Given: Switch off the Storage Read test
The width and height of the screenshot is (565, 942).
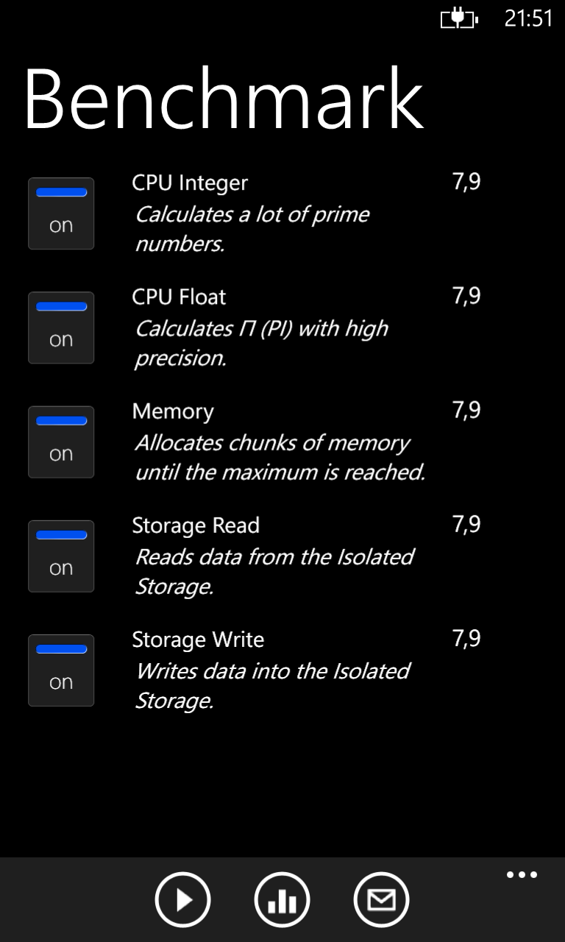Looking at the screenshot, I should click(x=61, y=556).
